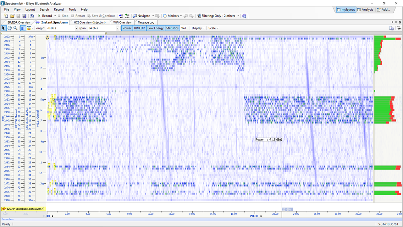
Task: Select the hand pan tool
Action: (9, 28)
